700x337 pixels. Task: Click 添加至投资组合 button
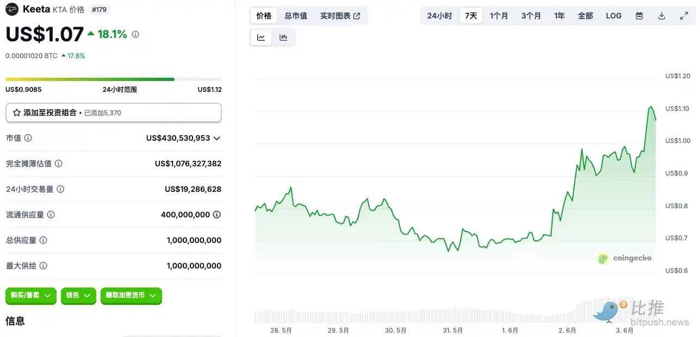pyautogui.click(x=113, y=113)
